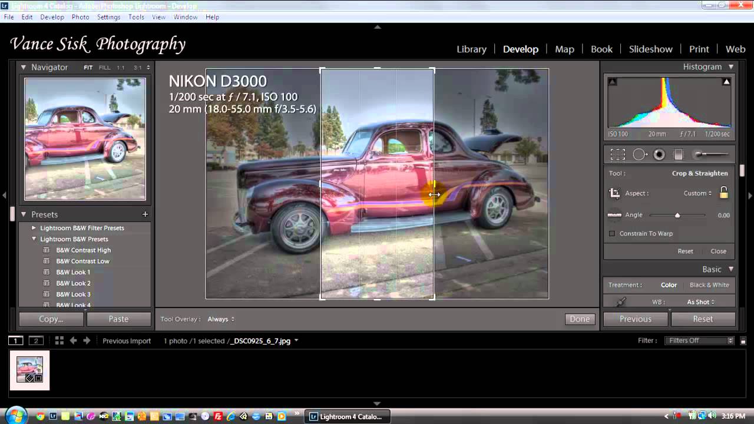The image size is (754, 424).
Task: Select the Crop Overlay tool icon
Action: [617, 154]
